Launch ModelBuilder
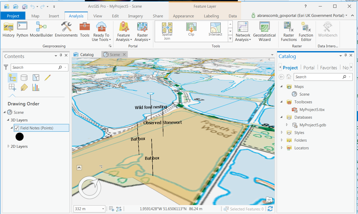Screen dimensions: 358x214 41,30
